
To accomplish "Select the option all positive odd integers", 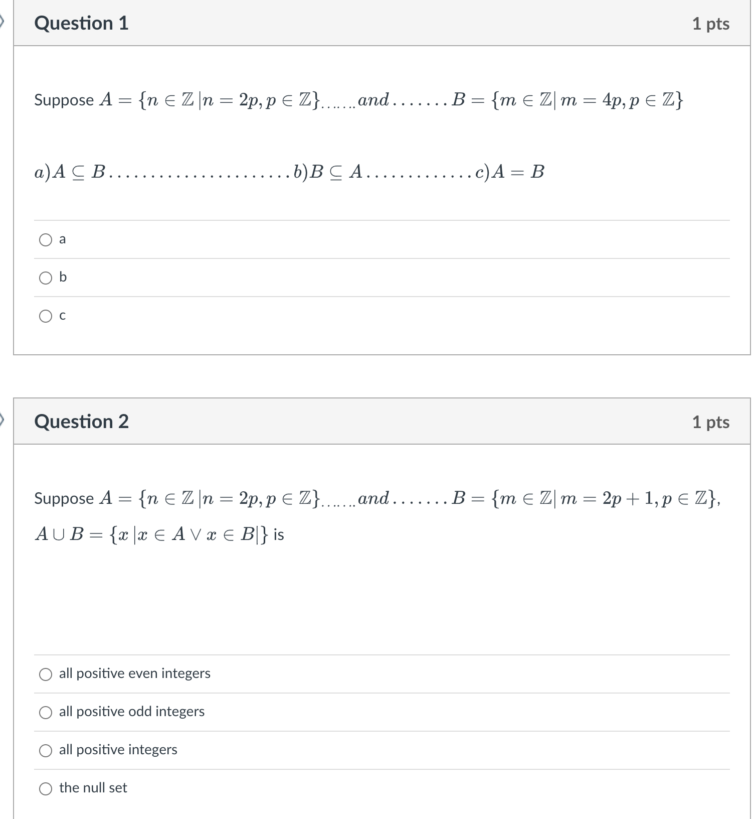I will 46,712.
